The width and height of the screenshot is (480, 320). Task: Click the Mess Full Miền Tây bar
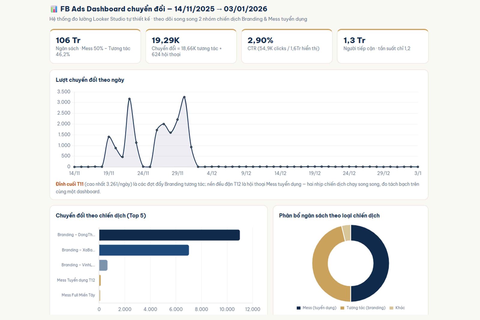pos(100,295)
